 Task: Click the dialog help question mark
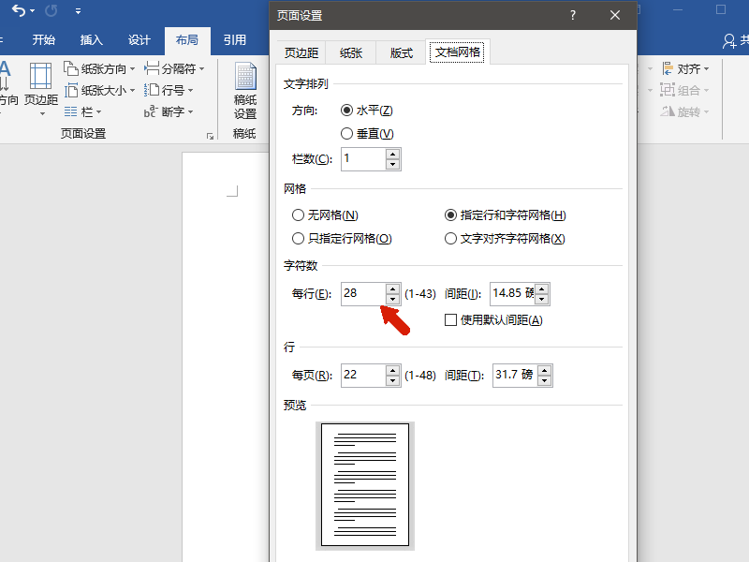pyautogui.click(x=573, y=15)
